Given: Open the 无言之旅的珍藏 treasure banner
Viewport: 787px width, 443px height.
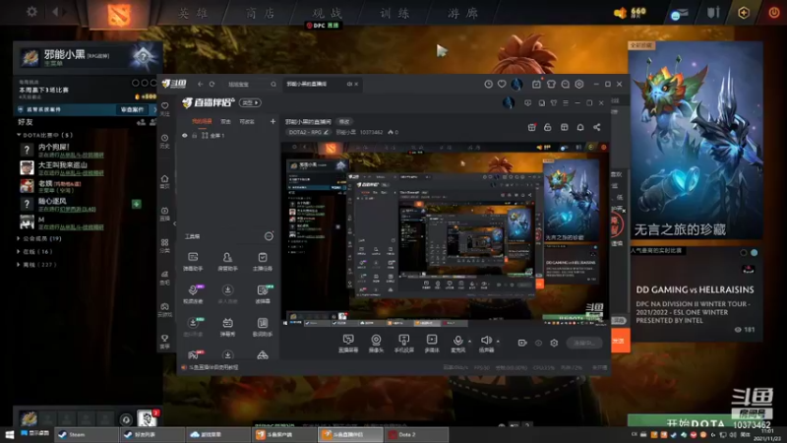Looking at the screenshot, I should pyautogui.click(x=696, y=142).
